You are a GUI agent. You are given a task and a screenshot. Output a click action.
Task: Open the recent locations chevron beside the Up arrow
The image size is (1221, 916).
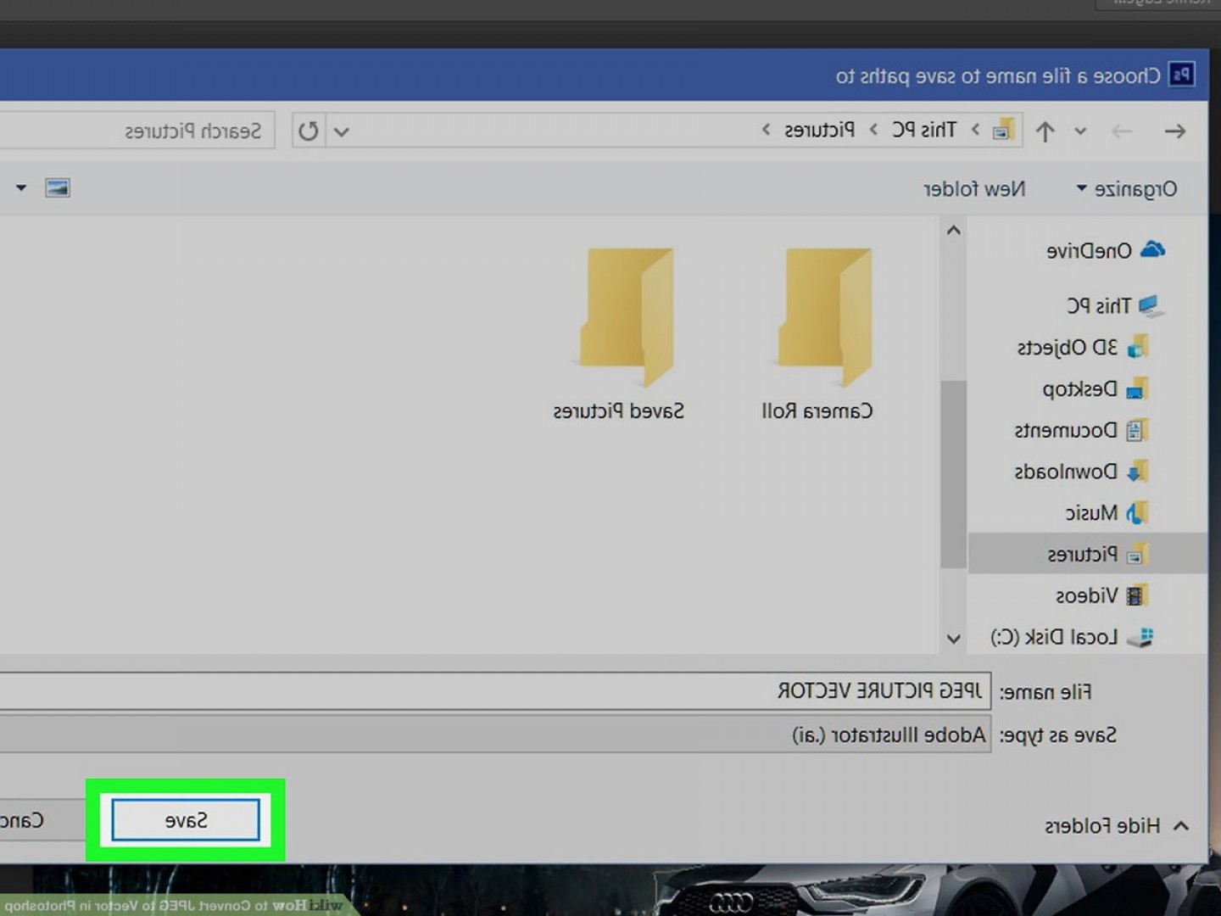1080,131
